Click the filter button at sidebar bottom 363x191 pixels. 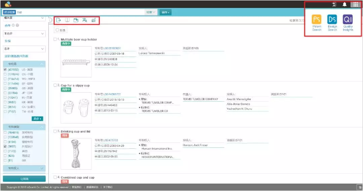[x=24, y=179]
